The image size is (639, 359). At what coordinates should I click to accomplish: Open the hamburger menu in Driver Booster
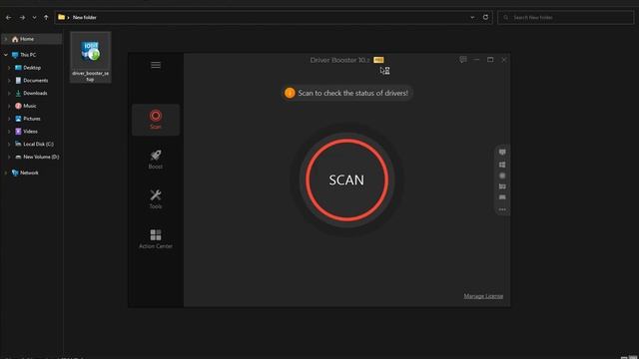coord(156,65)
